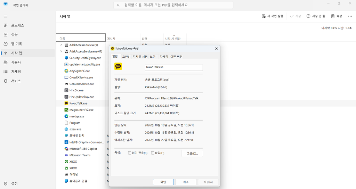Select Microsoft 365 Copilot icon

(66, 149)
